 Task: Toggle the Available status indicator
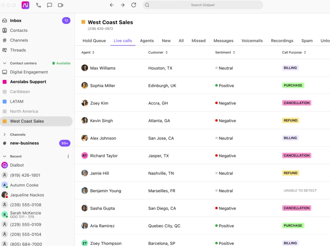pos(61,63)
